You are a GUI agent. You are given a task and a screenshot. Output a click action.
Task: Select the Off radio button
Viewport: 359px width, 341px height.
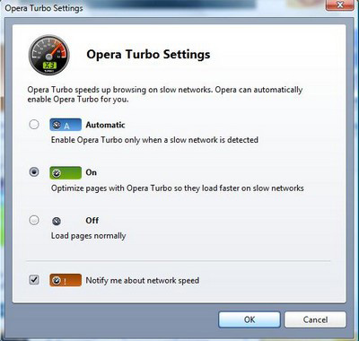click(x=34, y=221)
